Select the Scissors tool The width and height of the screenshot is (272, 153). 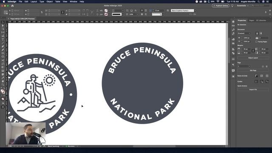pyautogui.click(x=3, y=60)
